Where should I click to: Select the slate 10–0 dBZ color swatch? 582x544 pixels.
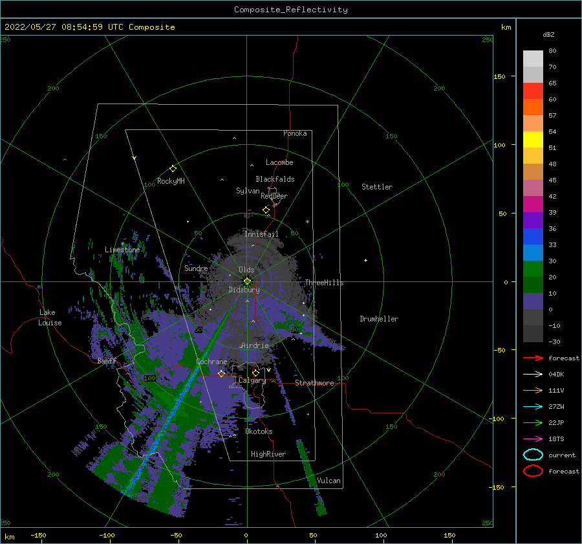pyautogui.click(x=533, y=301)
